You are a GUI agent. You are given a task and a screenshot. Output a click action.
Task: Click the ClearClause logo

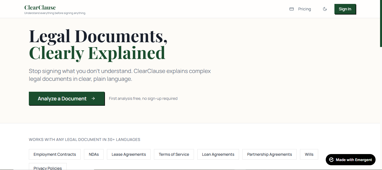40,8
